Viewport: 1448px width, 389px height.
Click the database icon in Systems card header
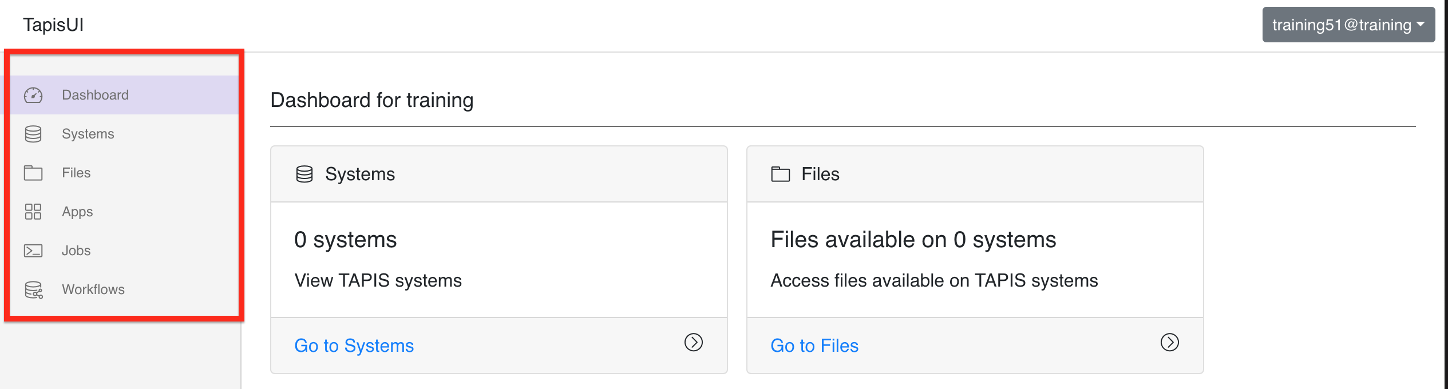click(304, 174)
